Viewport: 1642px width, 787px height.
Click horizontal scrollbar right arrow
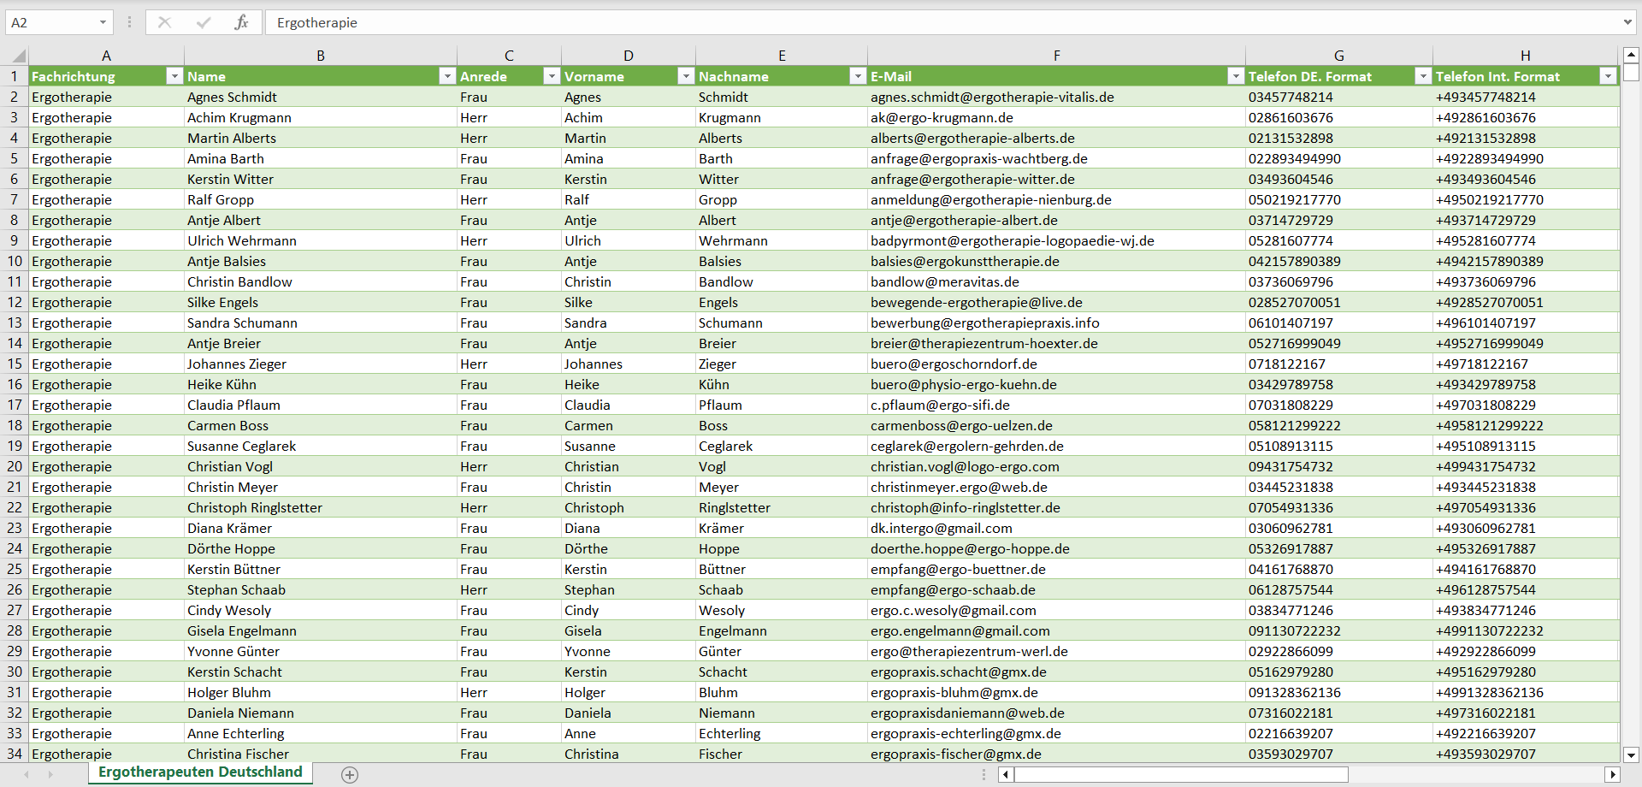[1613, 774]
